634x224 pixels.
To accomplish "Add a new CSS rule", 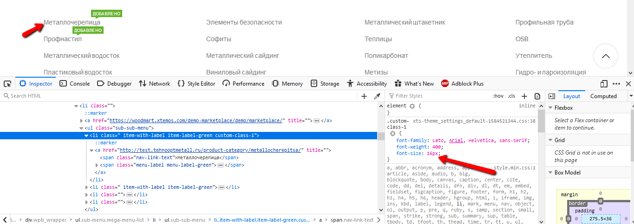I will [524, 96].
